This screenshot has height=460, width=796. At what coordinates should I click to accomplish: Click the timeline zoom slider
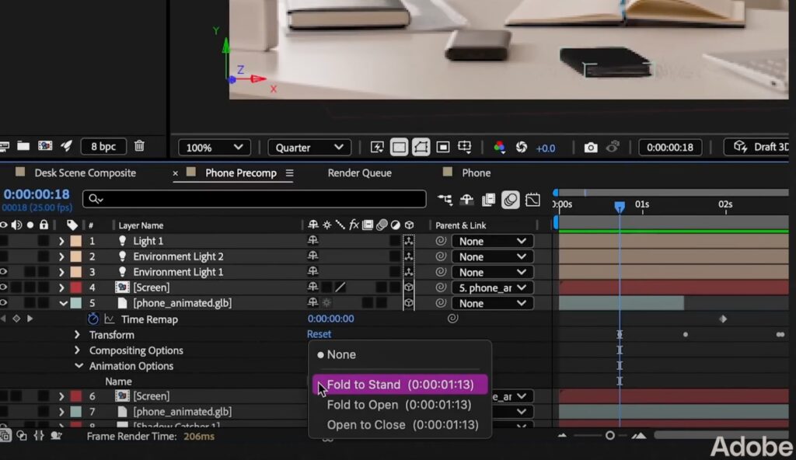tap(610, 436)
